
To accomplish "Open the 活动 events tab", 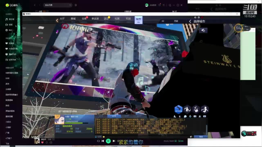I will tap(106, 19).
